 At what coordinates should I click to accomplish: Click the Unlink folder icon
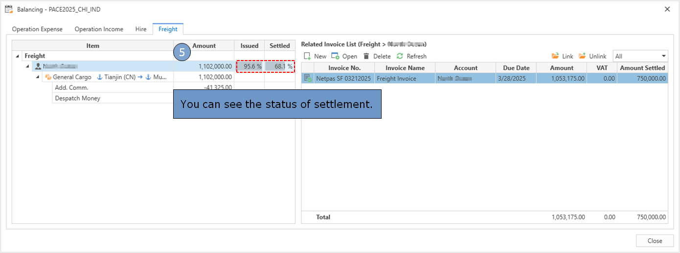tap(582, 56)
